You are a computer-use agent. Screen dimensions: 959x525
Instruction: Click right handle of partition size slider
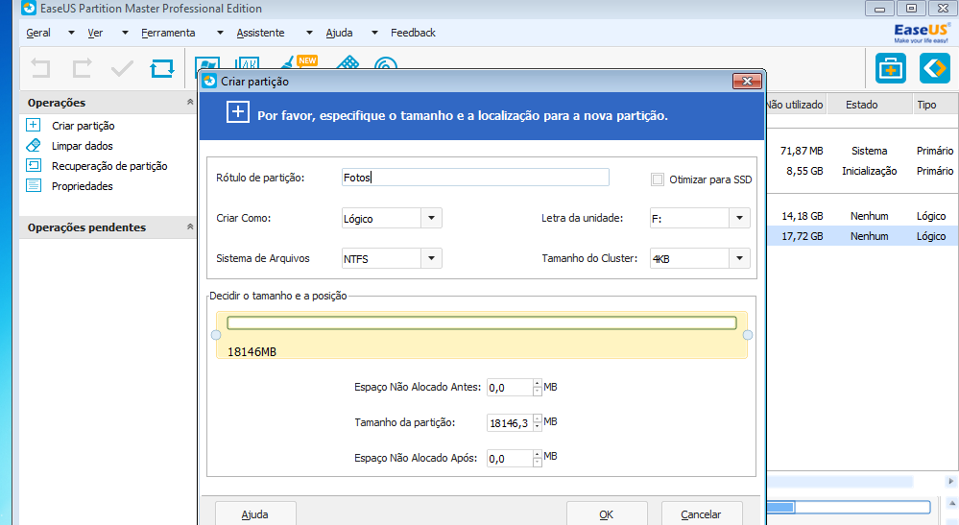pos(748,335)
